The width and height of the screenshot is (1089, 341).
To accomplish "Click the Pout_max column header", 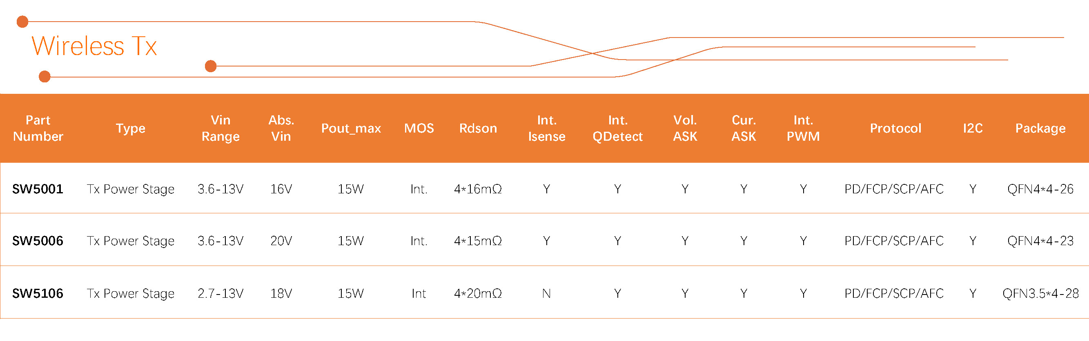I will pos(351,128).
